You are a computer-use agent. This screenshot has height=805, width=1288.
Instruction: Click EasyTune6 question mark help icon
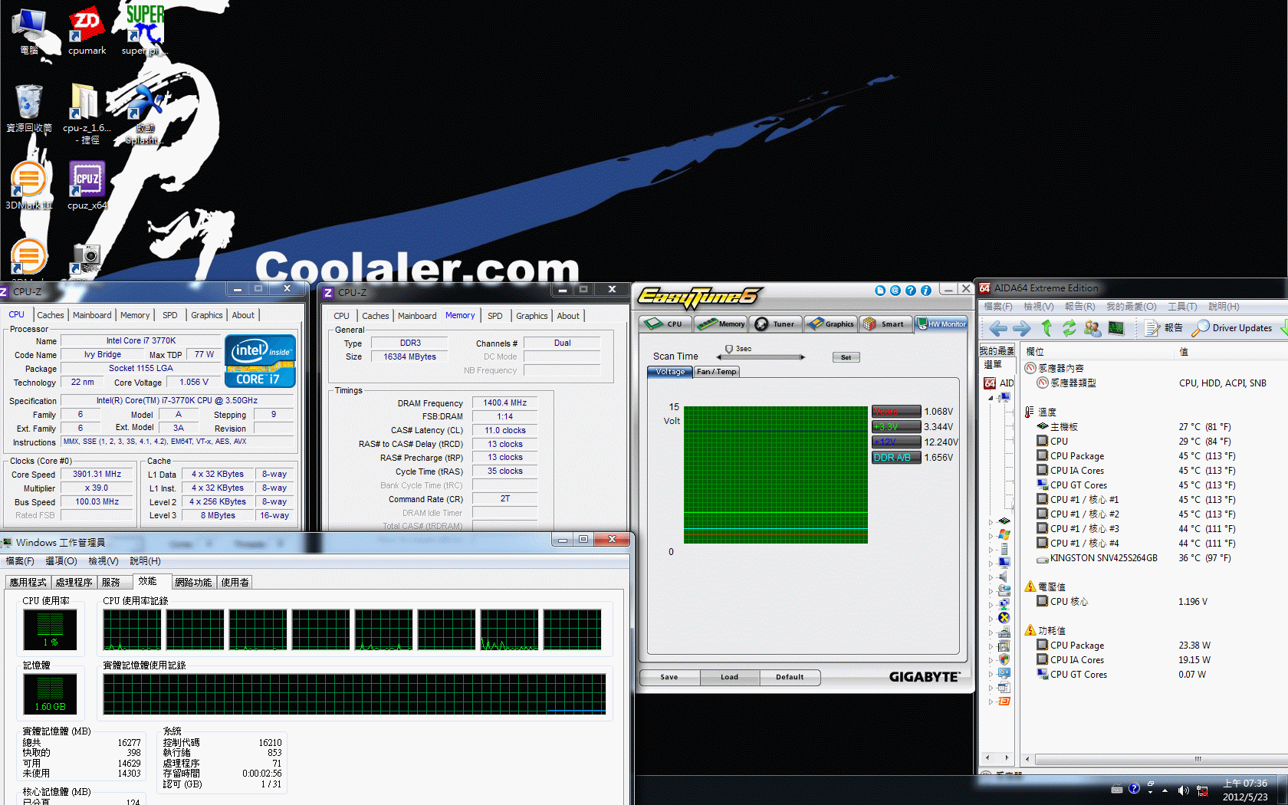click(910, 291)
